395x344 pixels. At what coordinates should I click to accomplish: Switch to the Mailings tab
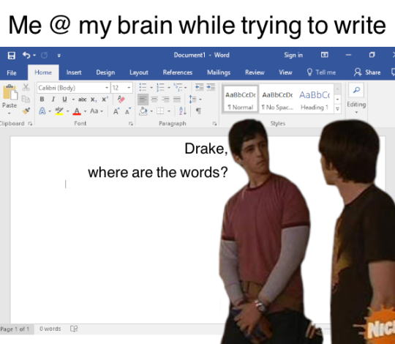coord(219,72)
